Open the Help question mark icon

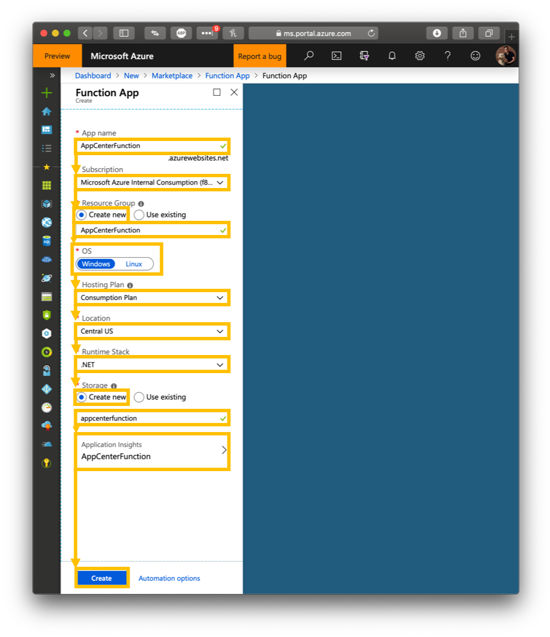coord(448,55)
